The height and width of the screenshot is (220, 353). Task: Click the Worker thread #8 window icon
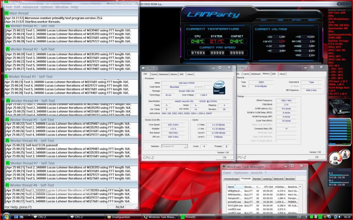coord(7,185)
